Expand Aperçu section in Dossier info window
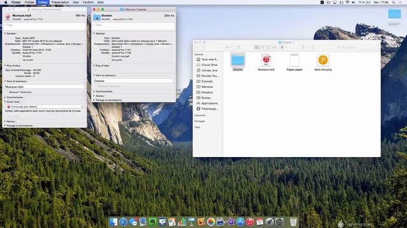 pyautogui.click(x=94, y=96)
